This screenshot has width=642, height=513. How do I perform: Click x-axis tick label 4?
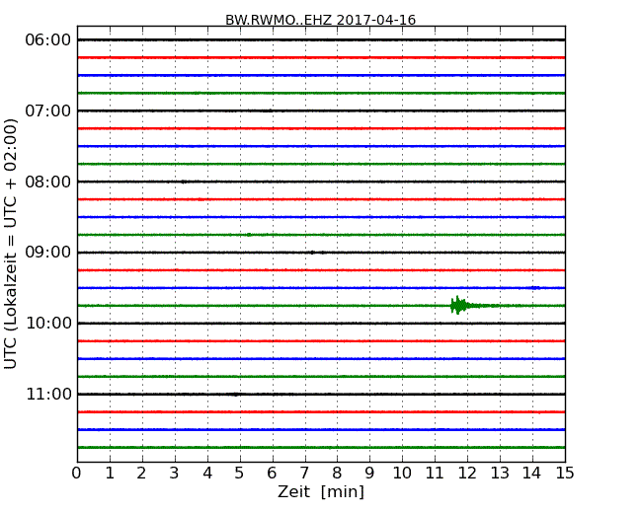pos(207,474)
